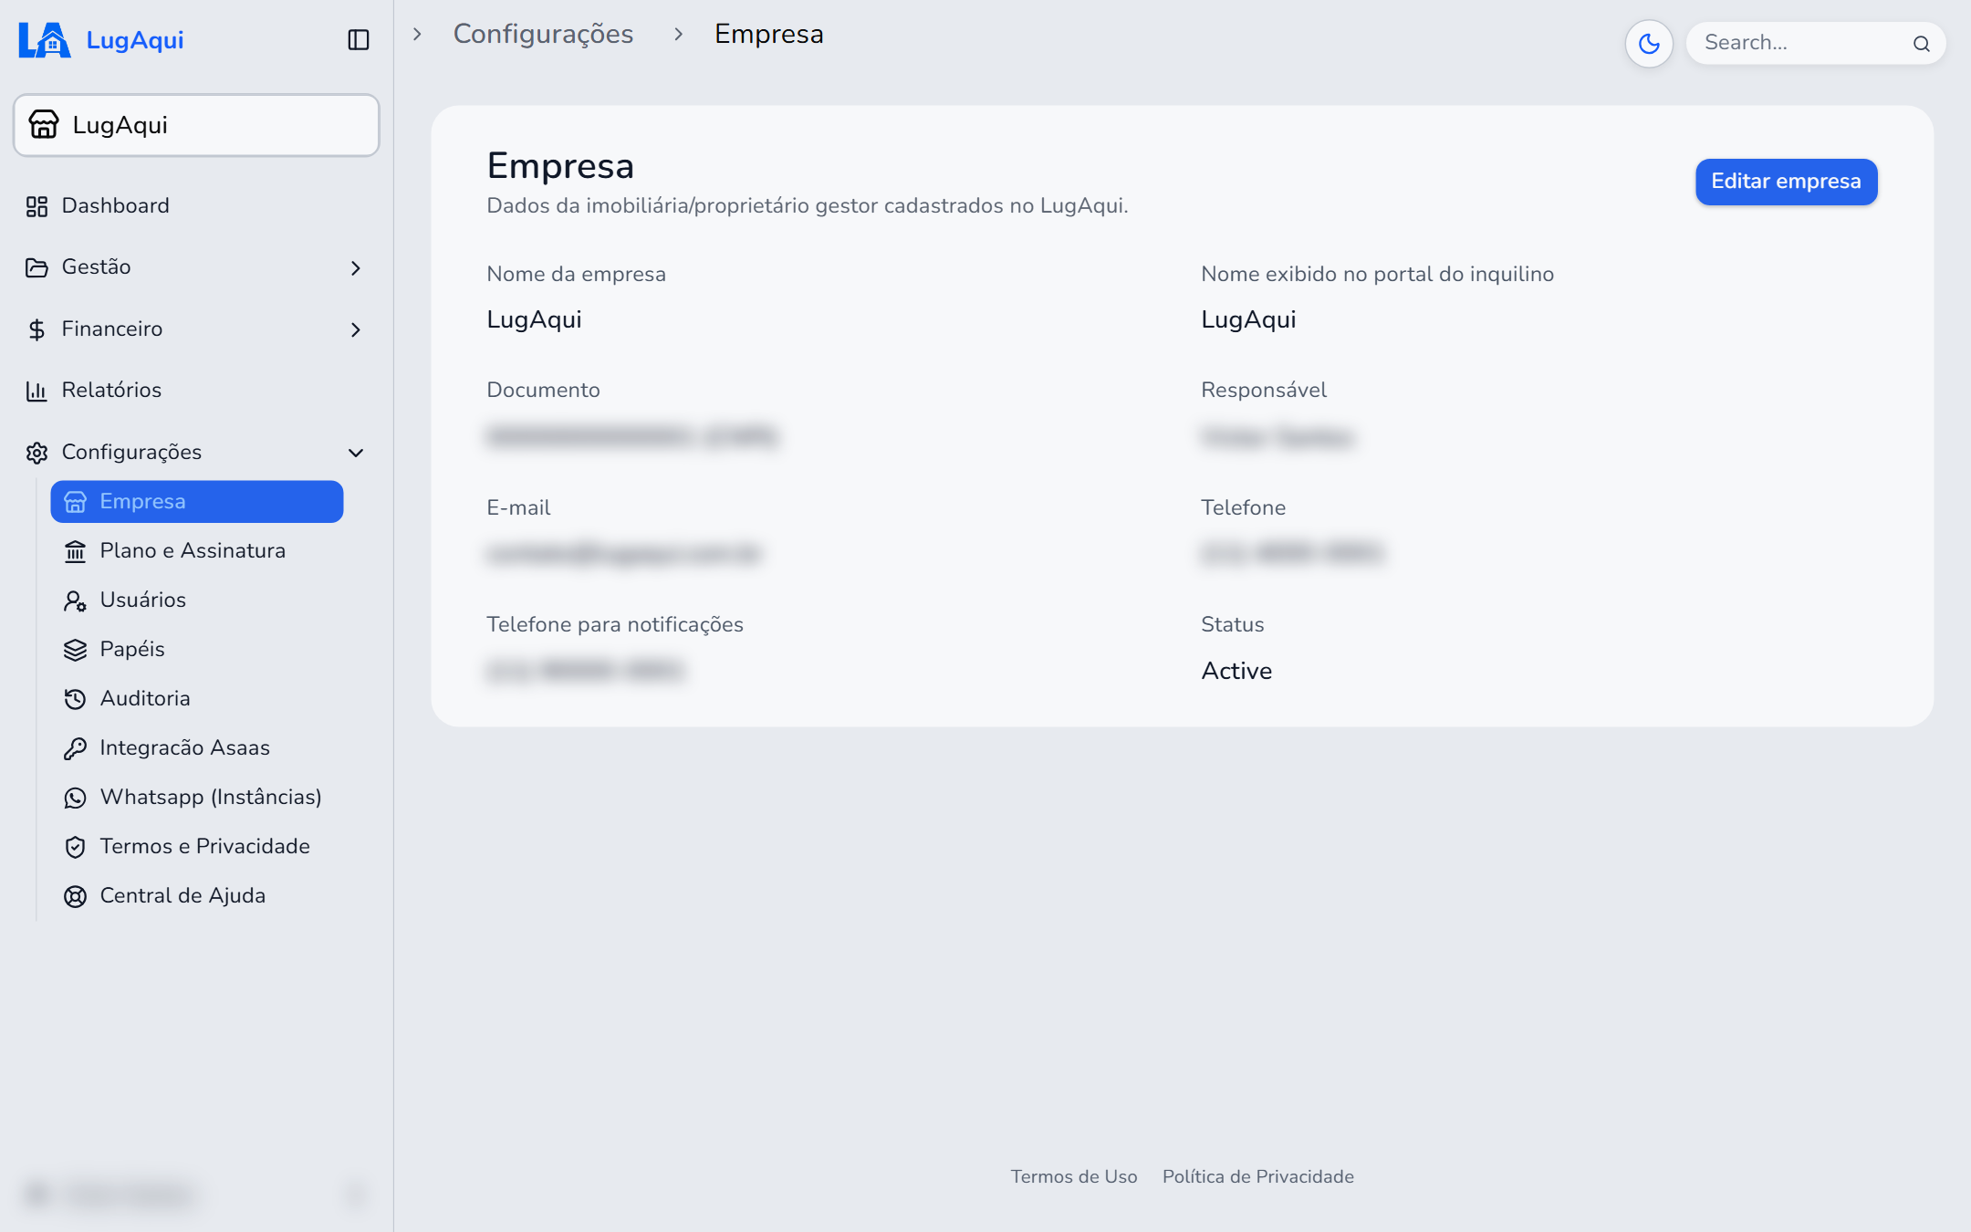
Task: Click the Configurações breadcrumb
Action: [543, 34]
